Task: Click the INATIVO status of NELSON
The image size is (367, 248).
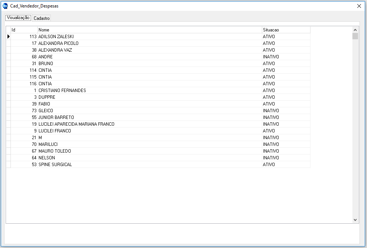Action: click(x=271, y=158)
